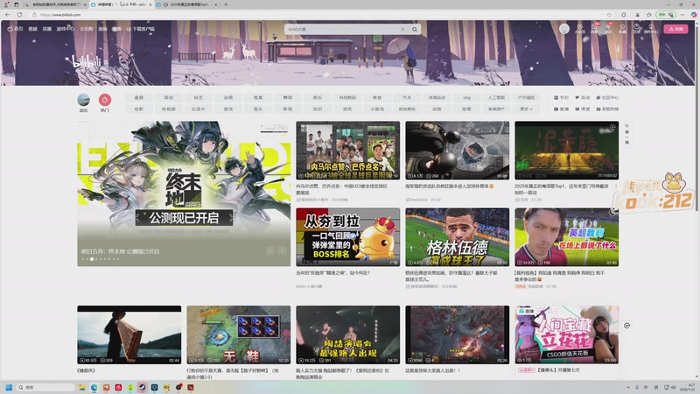Viewport: 700px width, 394px height.
Task: Open the 游戏 category chip
Action: (228, 109)
